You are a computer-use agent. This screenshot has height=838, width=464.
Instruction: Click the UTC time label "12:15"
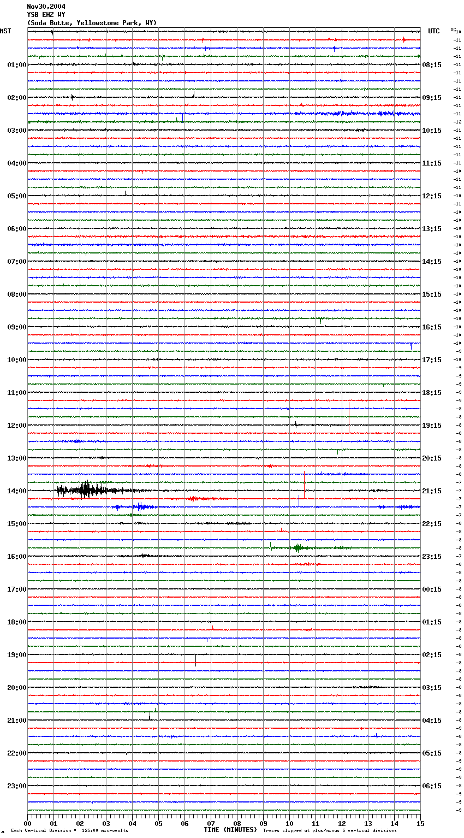point(432,196)
